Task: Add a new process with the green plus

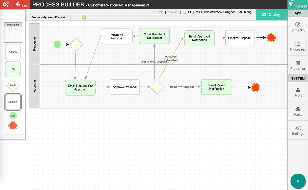Action: (x=84, y=17)
